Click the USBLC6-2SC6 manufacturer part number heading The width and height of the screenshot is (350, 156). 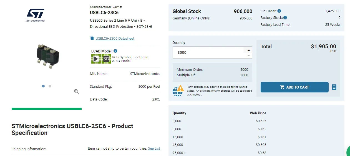(104, 12)
